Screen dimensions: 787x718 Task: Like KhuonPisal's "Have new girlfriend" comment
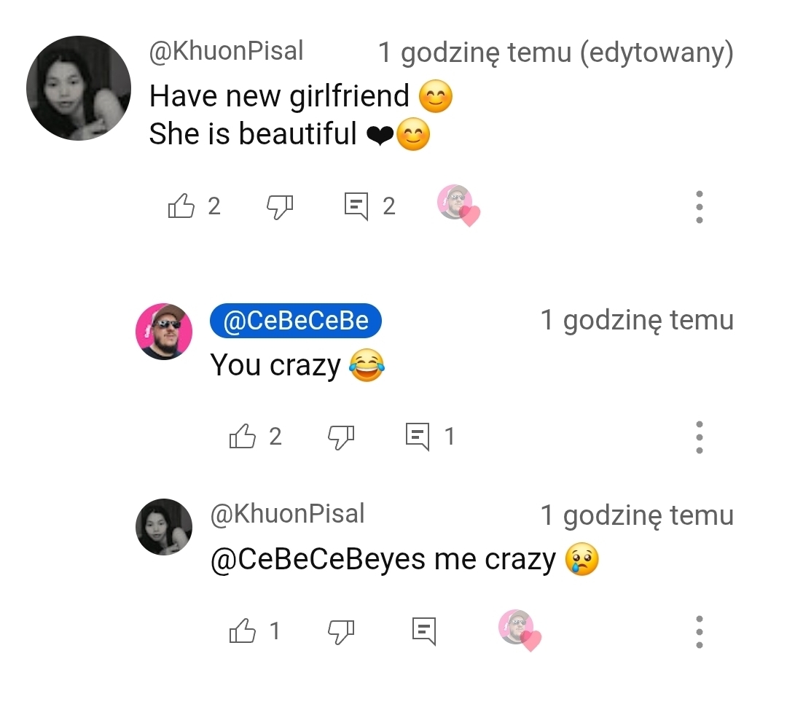pos(181,206)
